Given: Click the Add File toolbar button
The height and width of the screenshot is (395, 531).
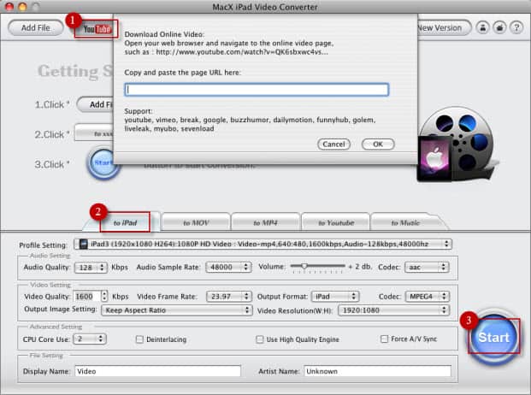Looking at the screenshot, I should coord(36,27).
